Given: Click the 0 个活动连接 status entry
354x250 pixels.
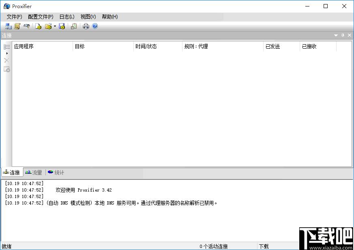Looking at the screenshot, I should pos(214,246).
